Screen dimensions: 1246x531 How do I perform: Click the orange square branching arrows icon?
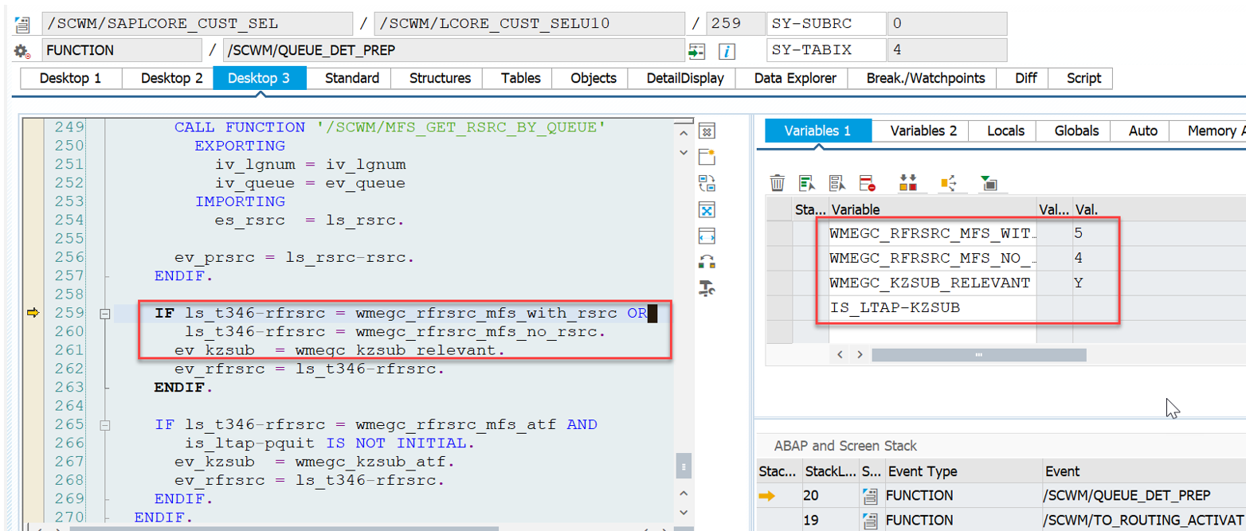click(948, 183)
